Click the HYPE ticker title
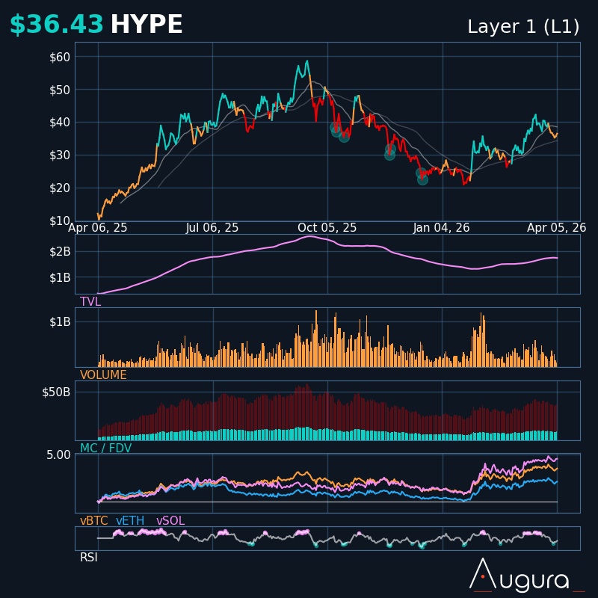The width and height of the screenshot is (598, 598). 147,25
